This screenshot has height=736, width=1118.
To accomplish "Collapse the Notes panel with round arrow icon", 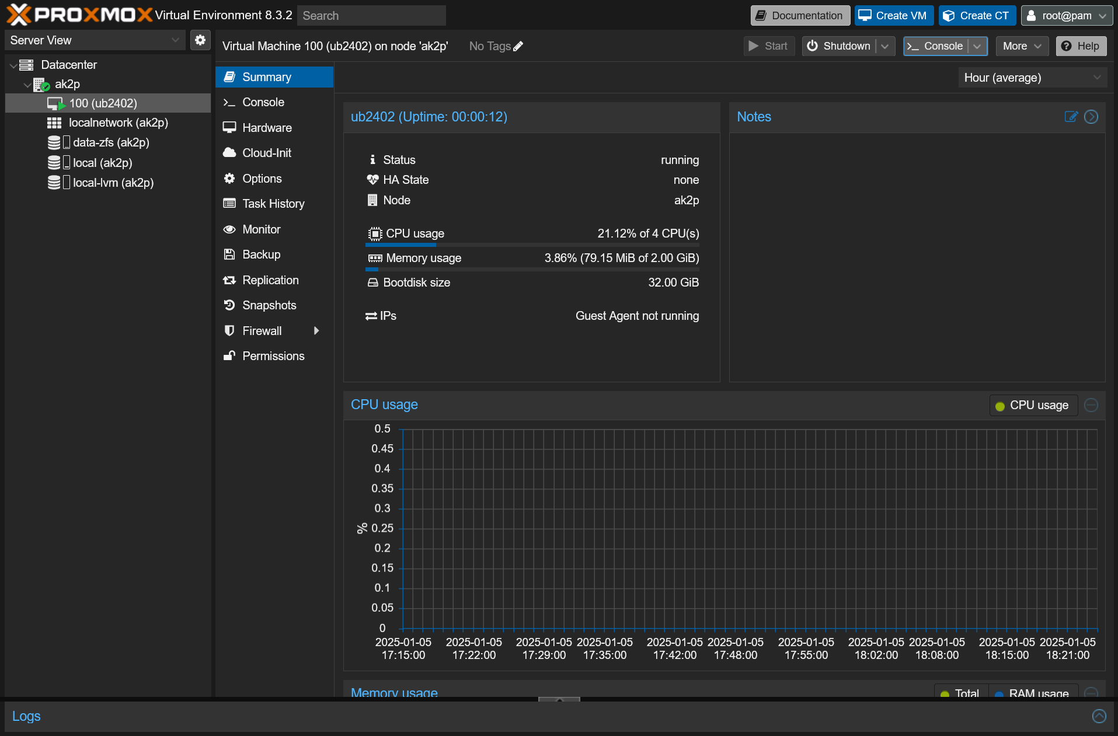I will pyautogui.click(x=1091, y=117).
